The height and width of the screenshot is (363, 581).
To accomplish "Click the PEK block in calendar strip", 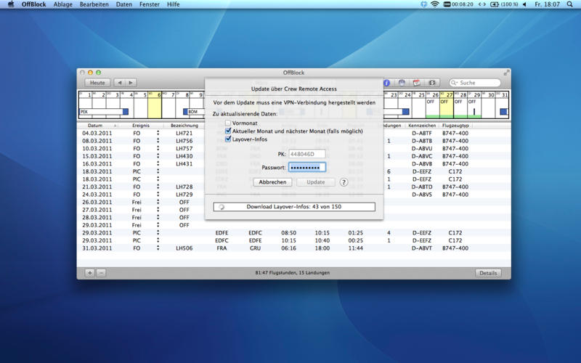I will tap(104, 112).
